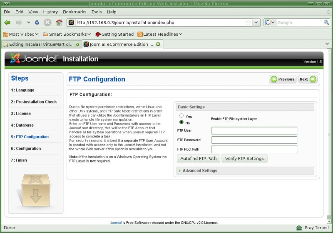Viewport: 333px width, 233px height.
Task: Select Yes for FTP file system layer
Action: 181,115
